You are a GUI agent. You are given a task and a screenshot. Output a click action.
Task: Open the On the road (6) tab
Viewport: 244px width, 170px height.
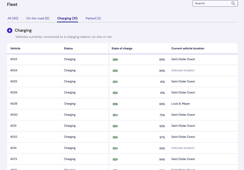38,18
